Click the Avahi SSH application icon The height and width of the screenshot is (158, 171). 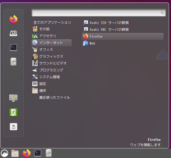(85, 23)
